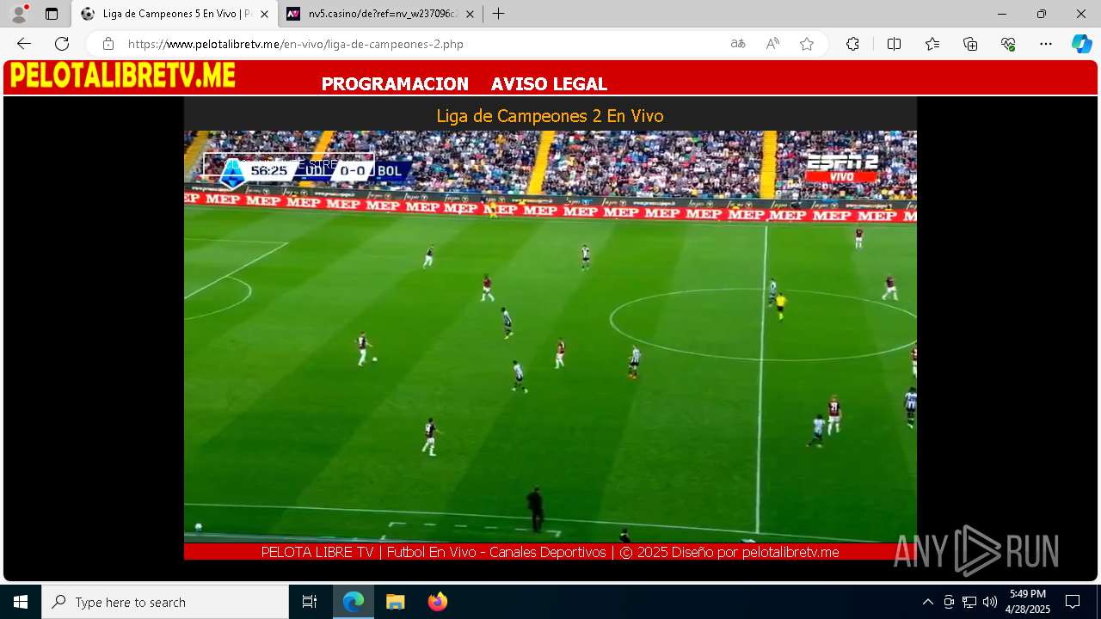Viewport: 1101px width, 619px height.
Task: Open Settings and more menu
Action: pyautogui.click(x=1046, y=44)
